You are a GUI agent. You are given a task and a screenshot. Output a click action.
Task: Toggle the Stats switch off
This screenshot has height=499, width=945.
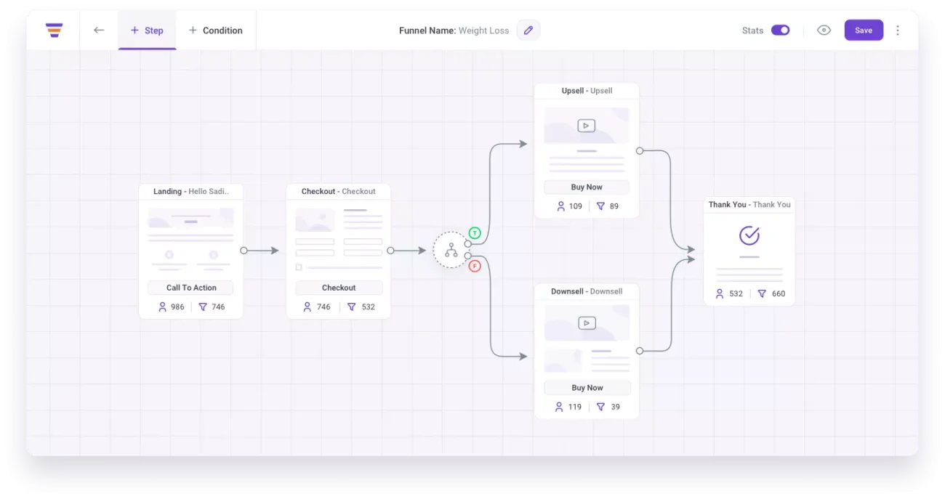pos(780,30)
